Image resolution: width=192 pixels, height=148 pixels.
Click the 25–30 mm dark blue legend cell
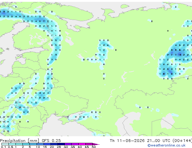[x=61, y=144]
